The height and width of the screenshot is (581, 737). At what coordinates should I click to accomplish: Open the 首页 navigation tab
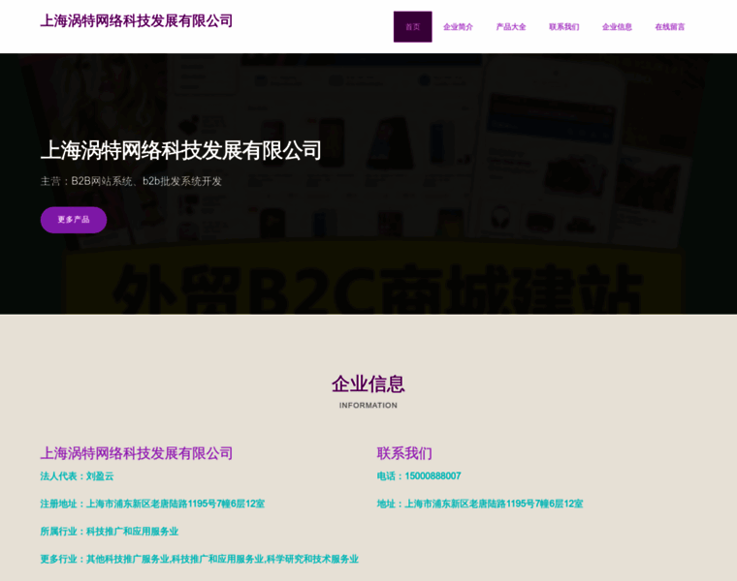point(412,27)
